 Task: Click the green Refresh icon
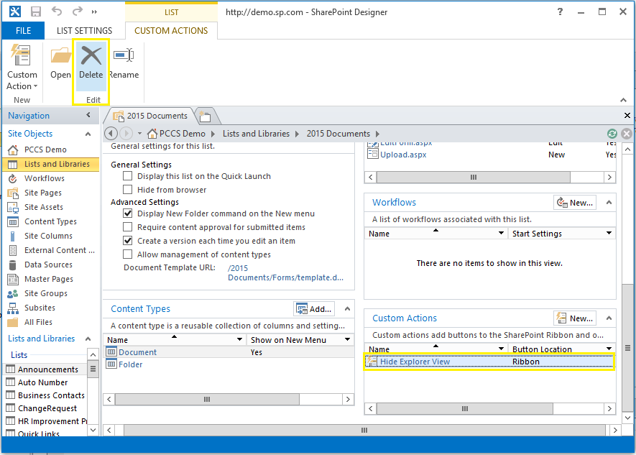(x=612, y=134)
